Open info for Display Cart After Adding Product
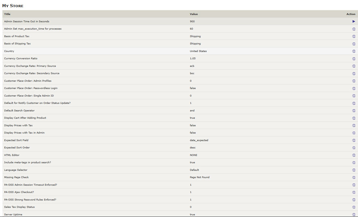Image resolution: width=358 pixels, height=217 pixels. [353, 118]
